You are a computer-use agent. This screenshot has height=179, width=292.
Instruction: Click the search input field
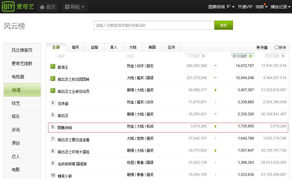pyautogui.click(x=153, y=25)
